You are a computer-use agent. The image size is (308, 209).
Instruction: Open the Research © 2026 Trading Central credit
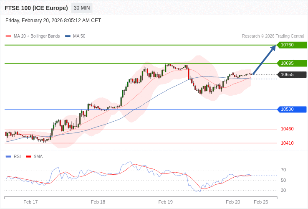[x=273, y=36]
